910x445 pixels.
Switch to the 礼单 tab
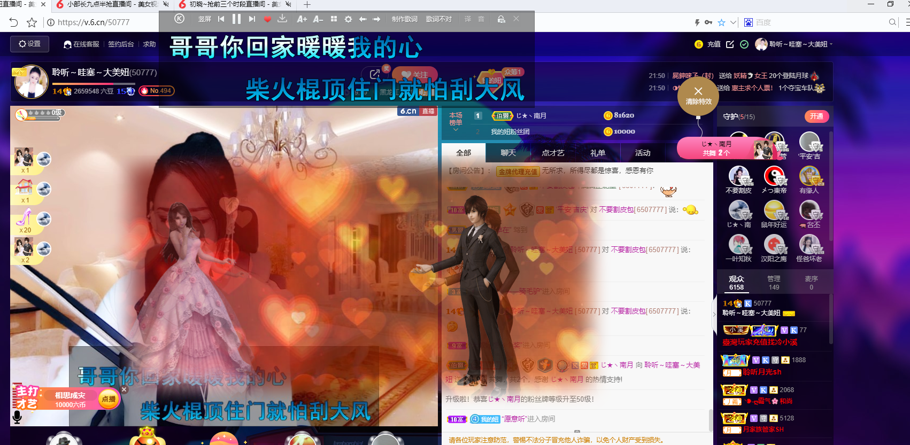click(x=598, y=153)
